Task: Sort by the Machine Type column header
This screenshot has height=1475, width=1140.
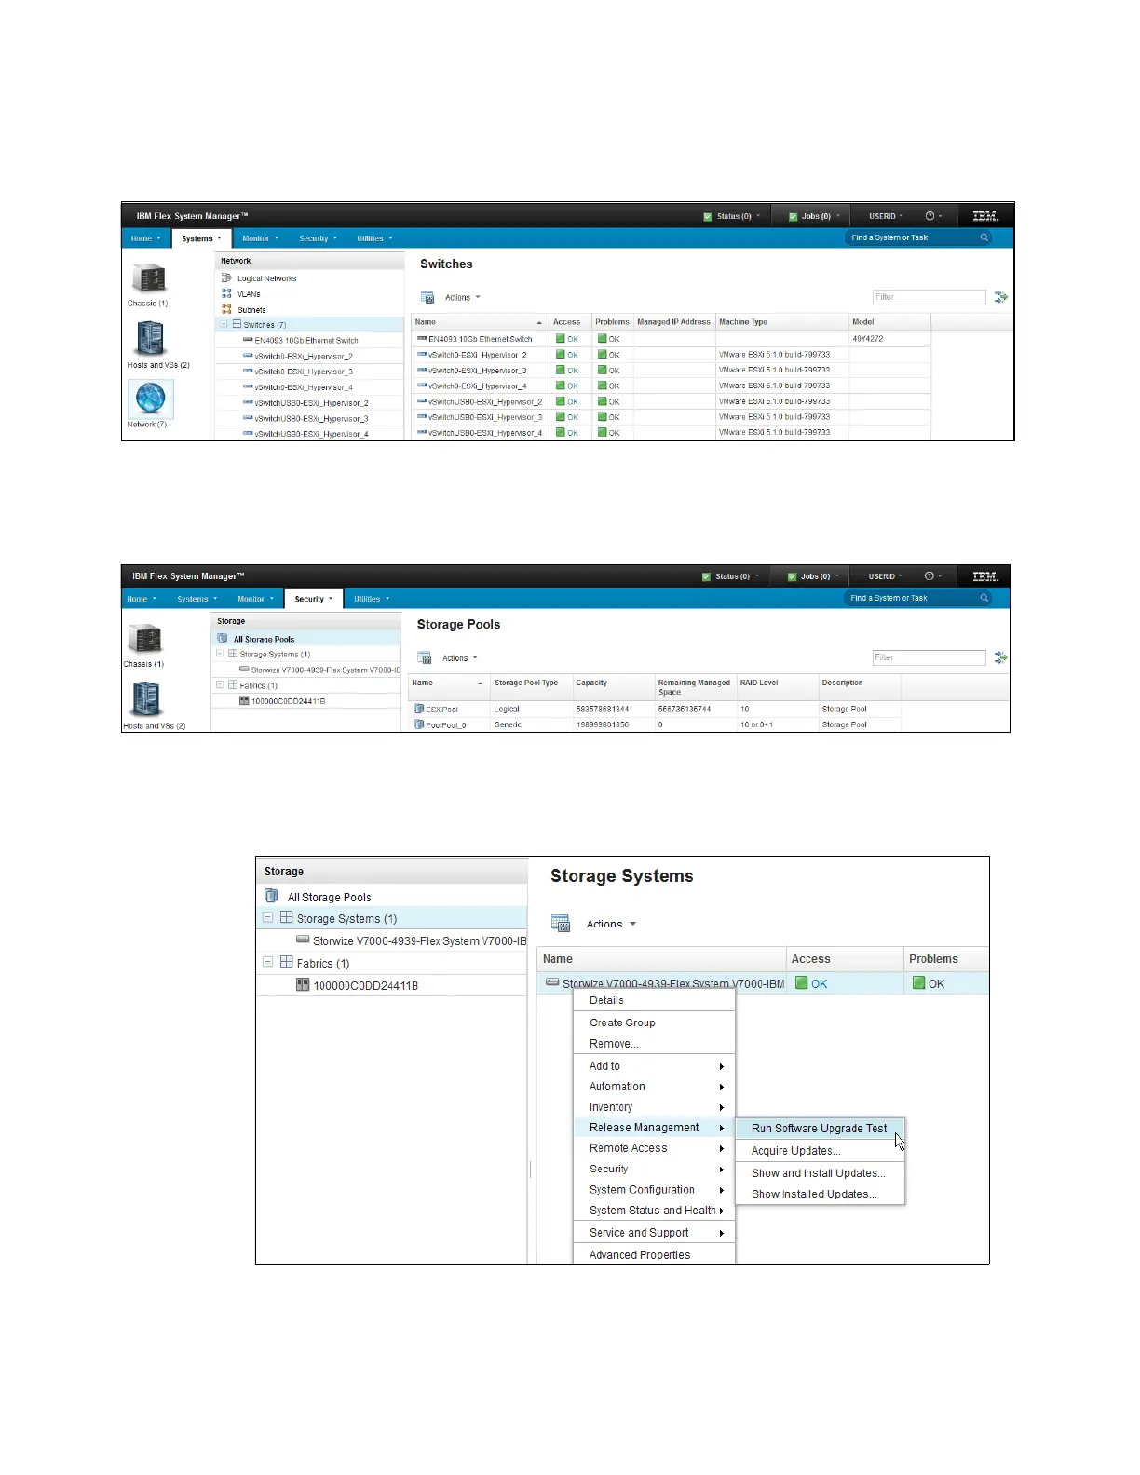Action: click(781, 322)
